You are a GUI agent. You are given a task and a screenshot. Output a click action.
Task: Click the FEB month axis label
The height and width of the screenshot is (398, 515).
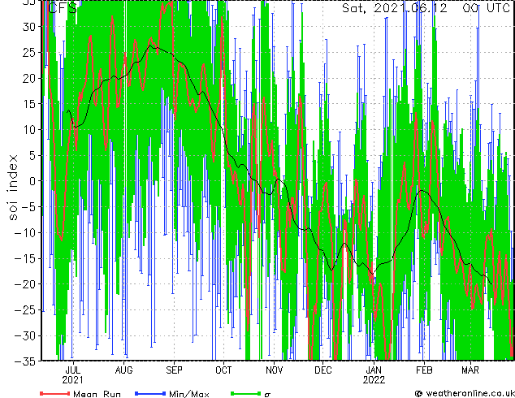pos(424,370)
